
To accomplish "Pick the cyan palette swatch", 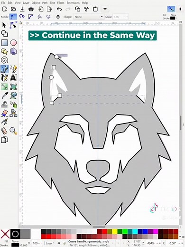I will coord(135,231).
